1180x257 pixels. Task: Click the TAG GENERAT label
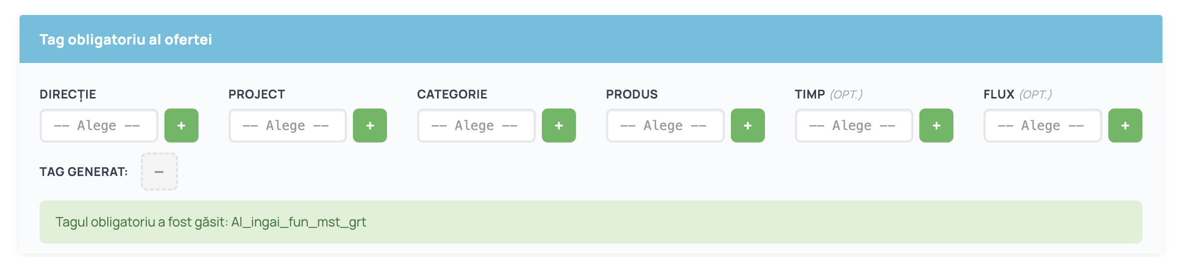pos(84,172)
